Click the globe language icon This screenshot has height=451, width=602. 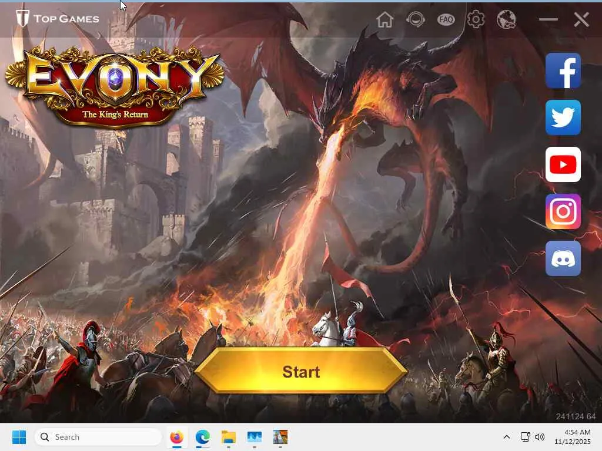506,19
